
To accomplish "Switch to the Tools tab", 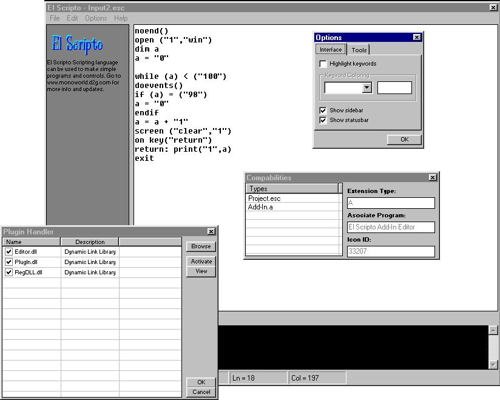I will 359,50.
